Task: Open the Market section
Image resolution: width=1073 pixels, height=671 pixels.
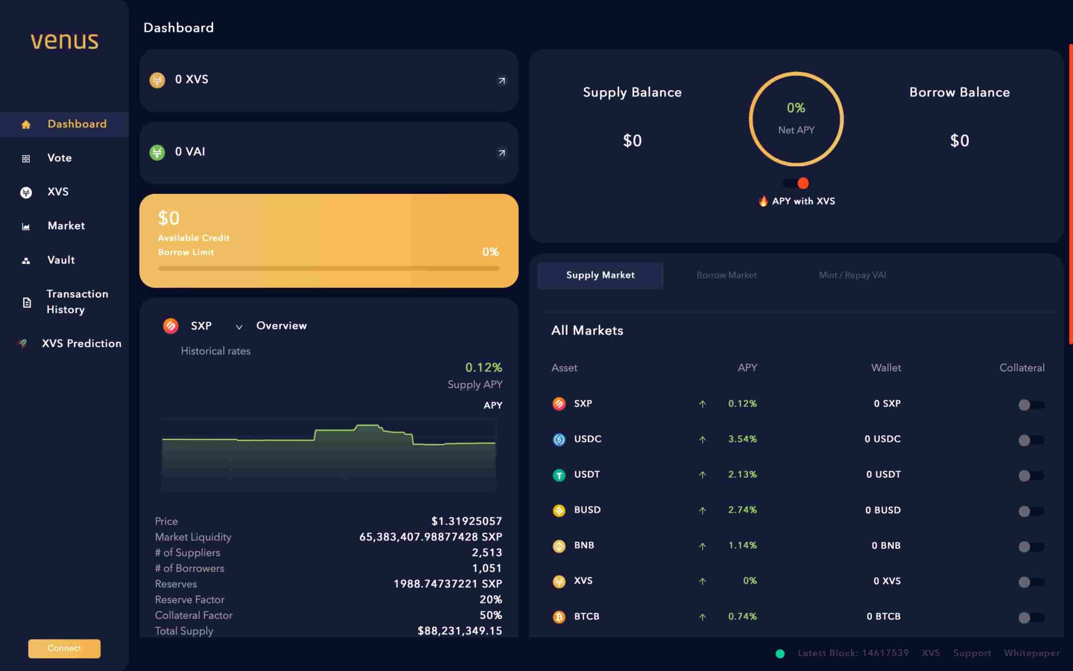Action: 65,225
